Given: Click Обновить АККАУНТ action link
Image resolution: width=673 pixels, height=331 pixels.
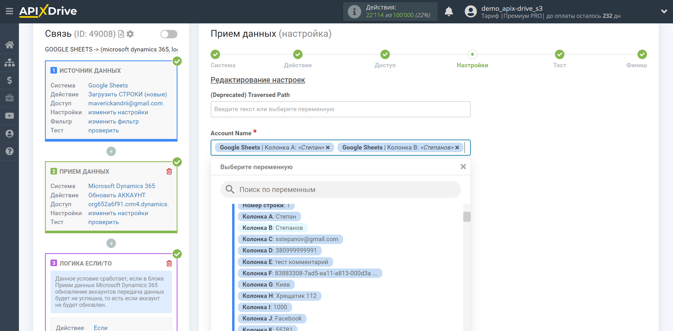Looking at the screenshot, I should click(117, 195).
